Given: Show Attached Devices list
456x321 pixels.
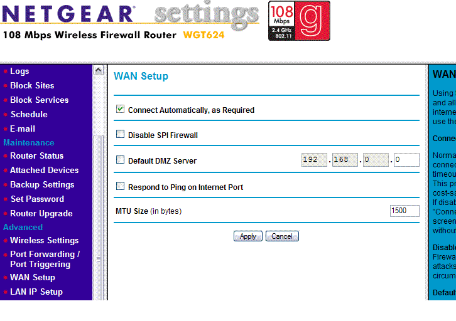Looking at the screenshot, I should 44,171.
